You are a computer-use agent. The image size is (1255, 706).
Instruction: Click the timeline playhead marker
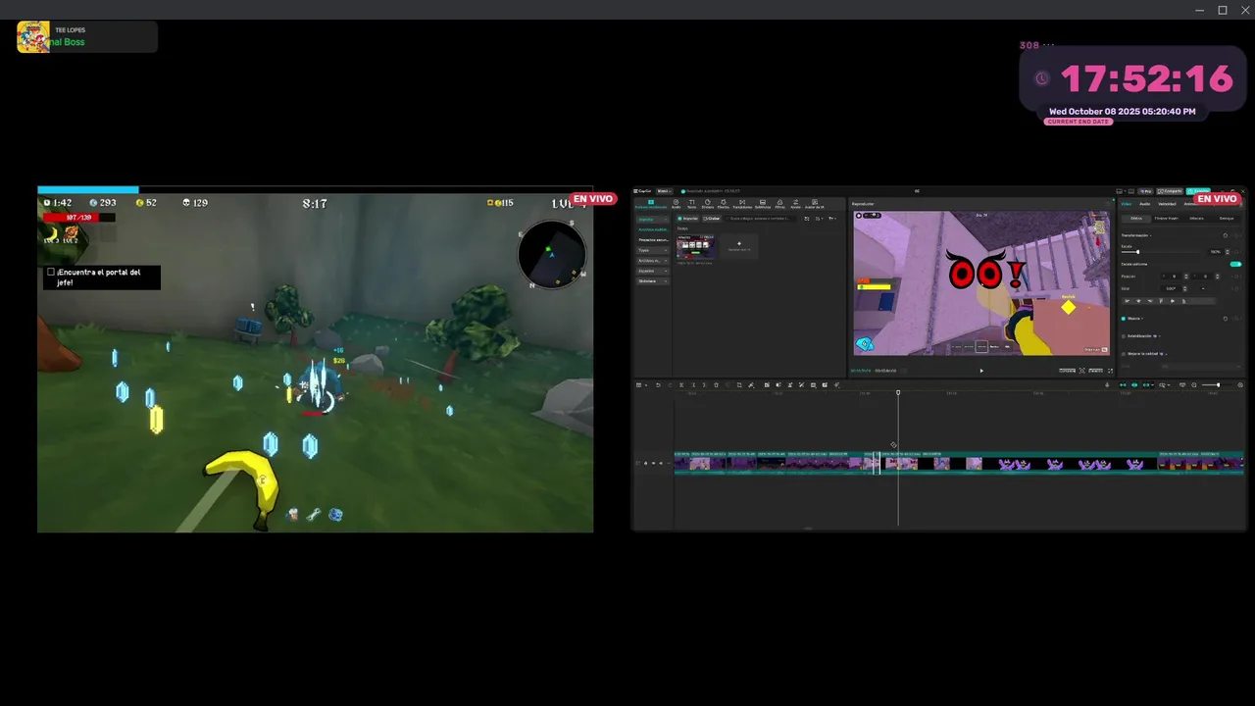tap(898, 392)
